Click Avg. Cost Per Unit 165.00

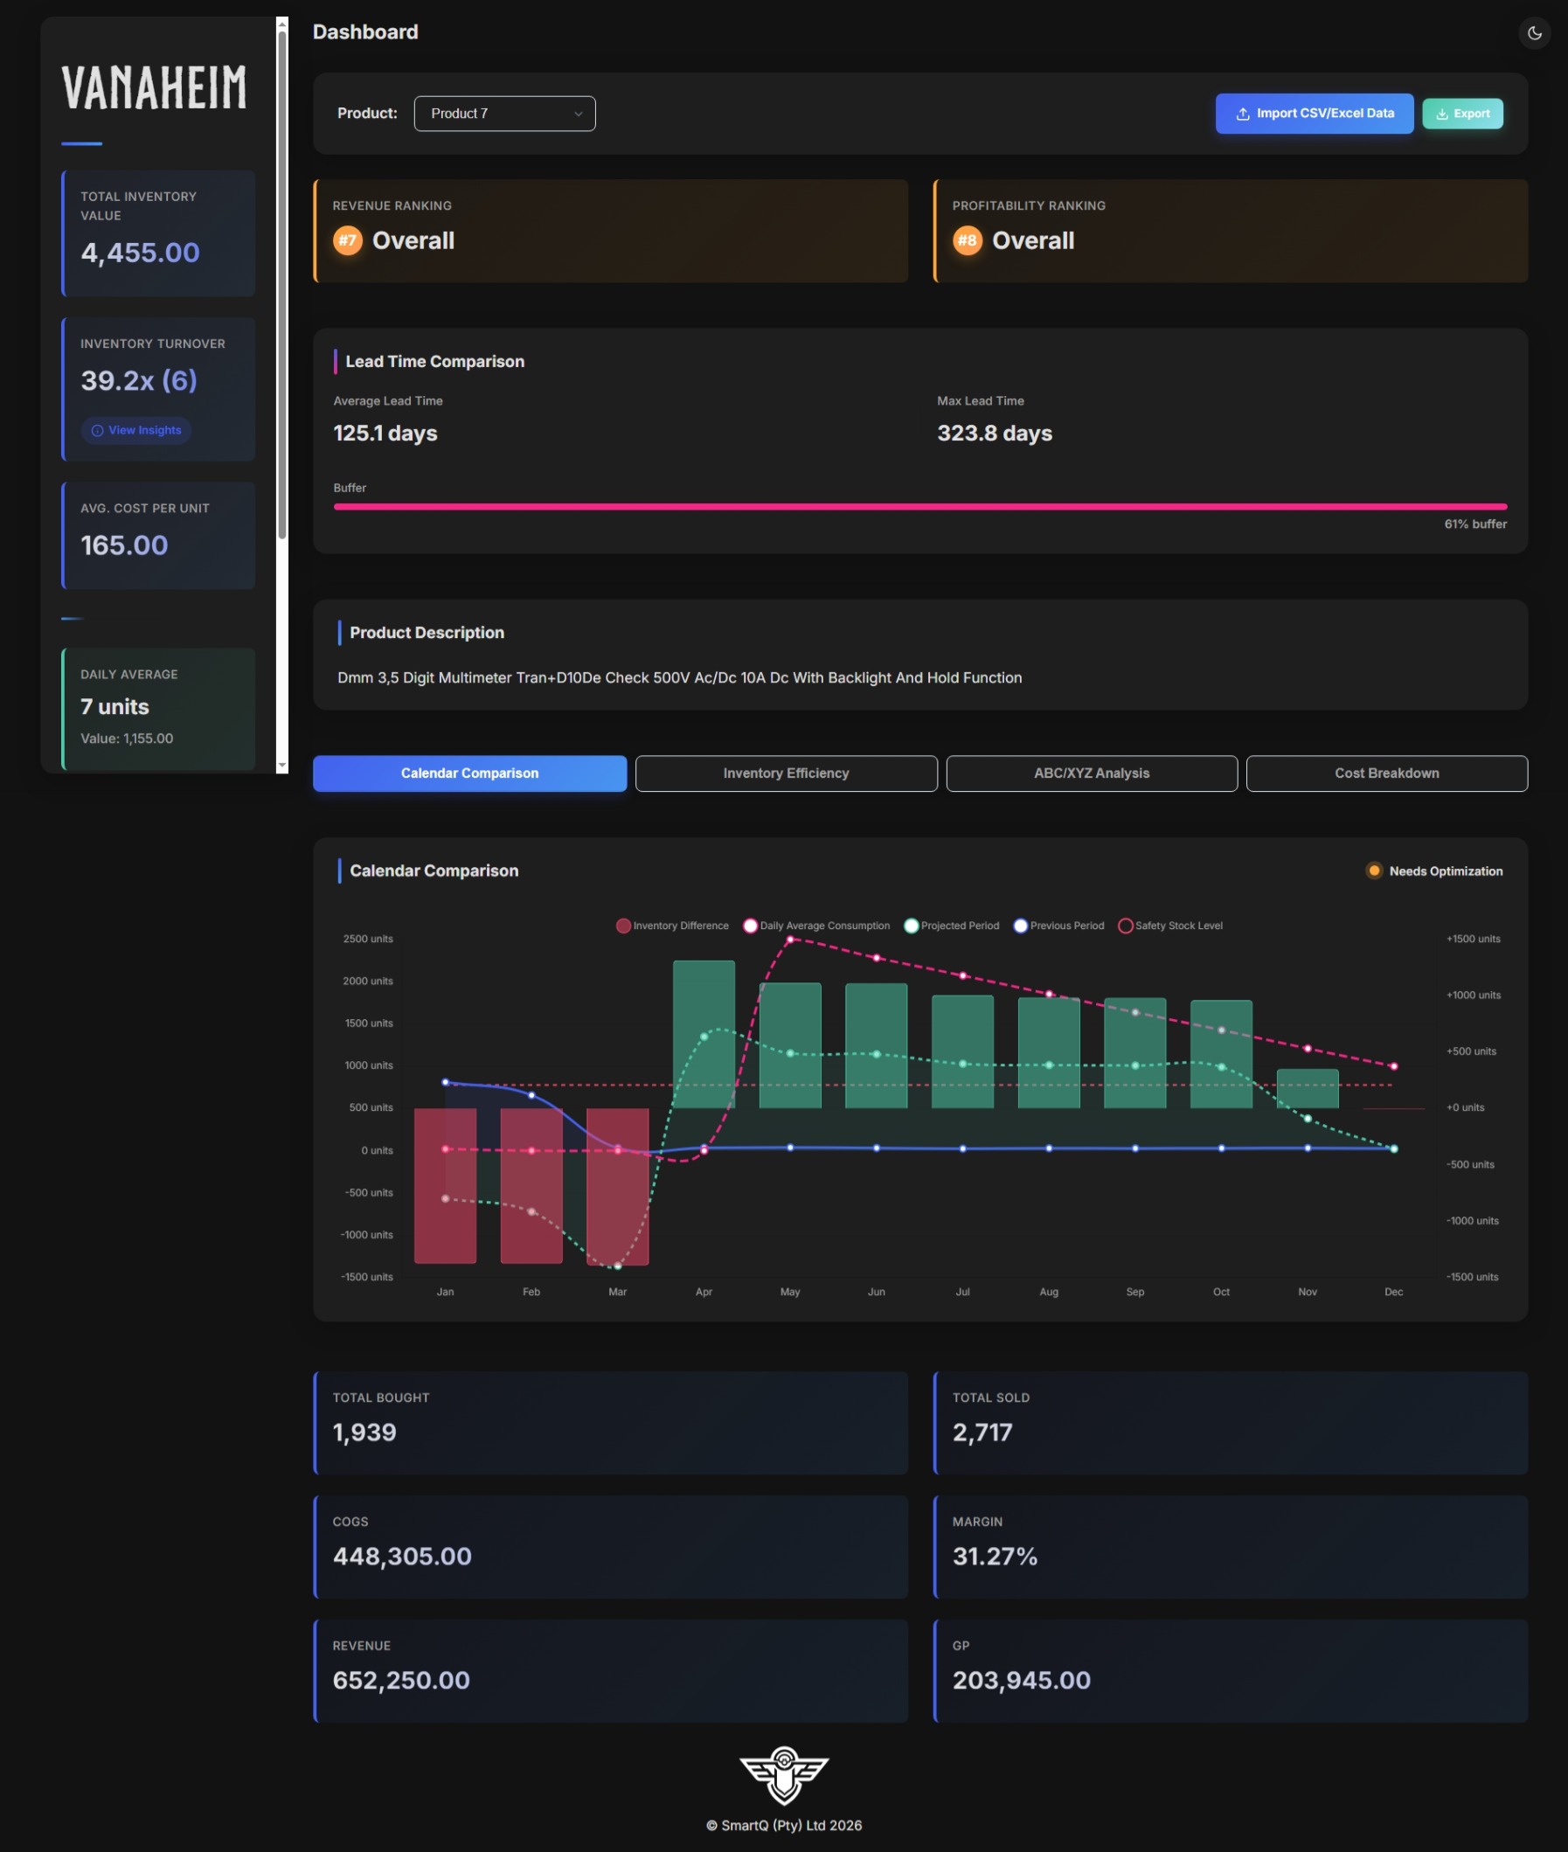point(124,545)
